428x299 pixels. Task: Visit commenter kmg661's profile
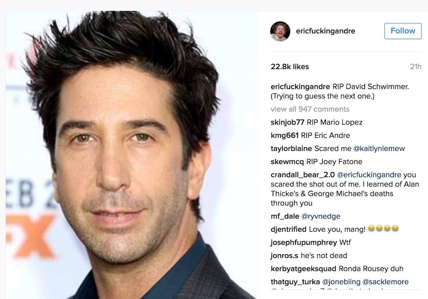click(284, 135)
